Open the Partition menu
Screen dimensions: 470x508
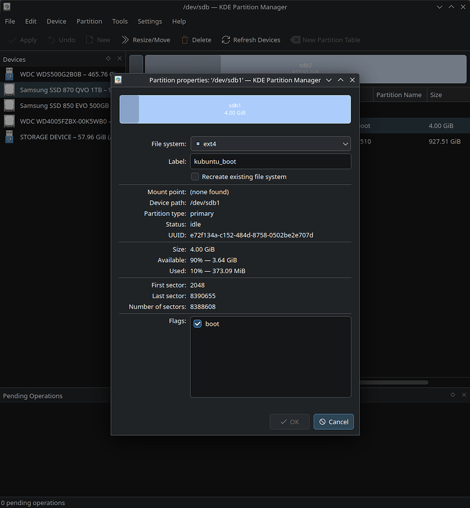(89, 21)
